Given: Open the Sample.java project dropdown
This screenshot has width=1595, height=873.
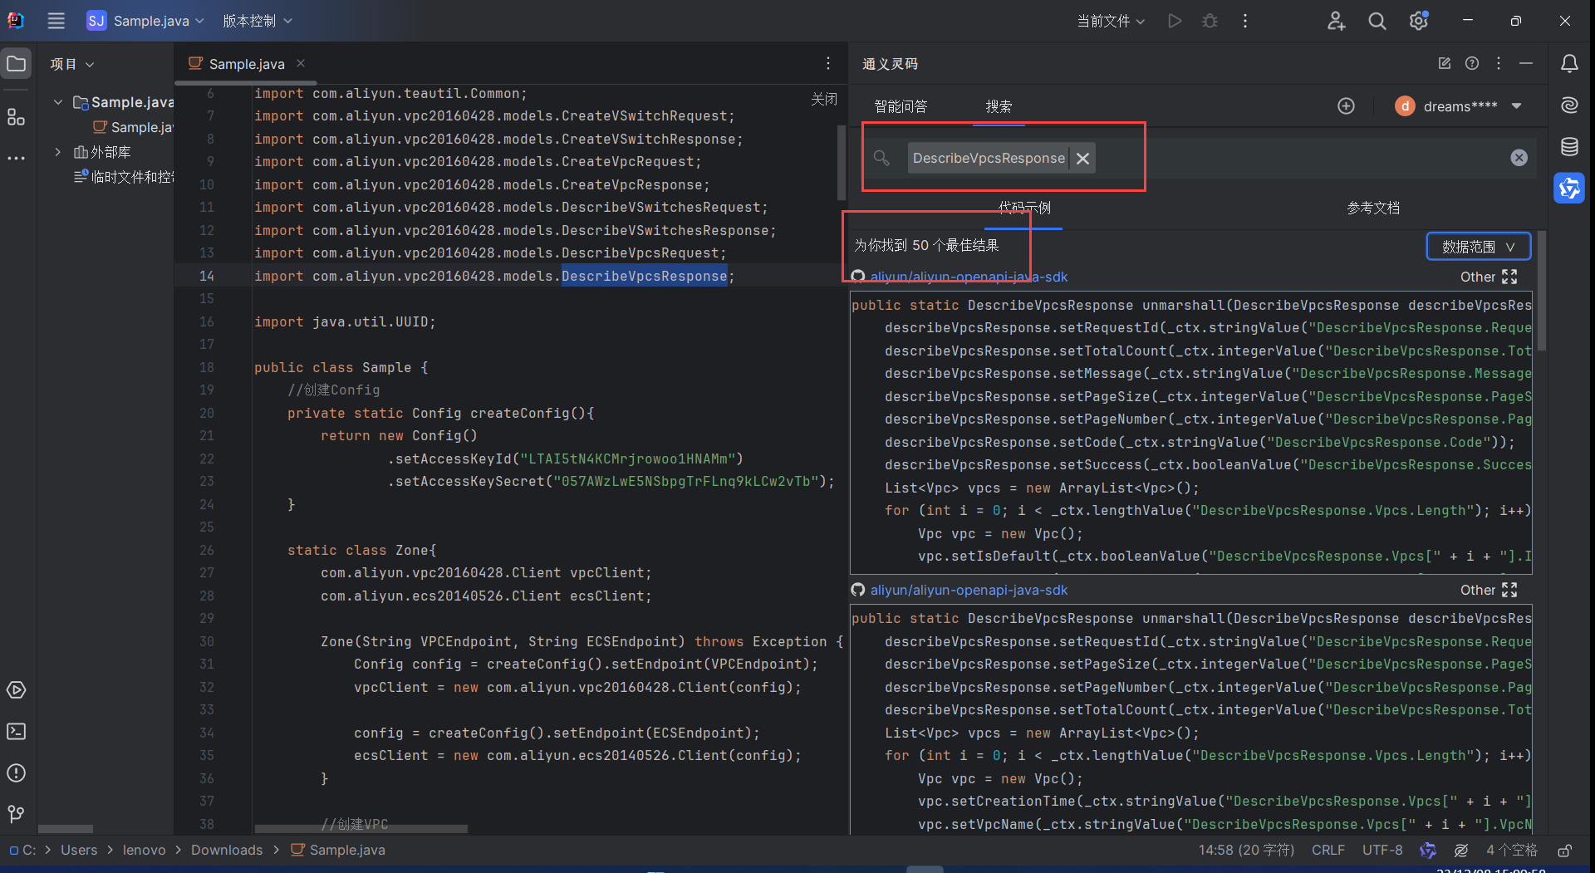Looking at the screenshot, I should pos(146,21).
